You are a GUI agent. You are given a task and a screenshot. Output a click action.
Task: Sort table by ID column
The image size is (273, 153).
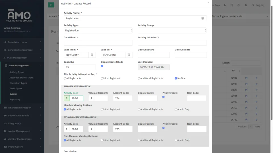(233, 71)
